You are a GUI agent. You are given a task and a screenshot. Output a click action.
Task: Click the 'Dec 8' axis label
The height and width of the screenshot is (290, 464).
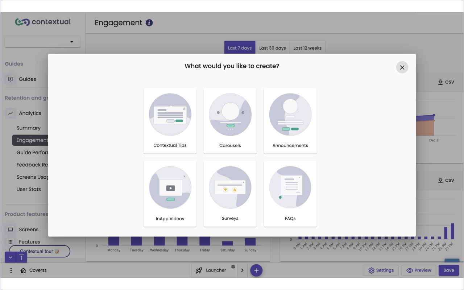coord(434,140)
